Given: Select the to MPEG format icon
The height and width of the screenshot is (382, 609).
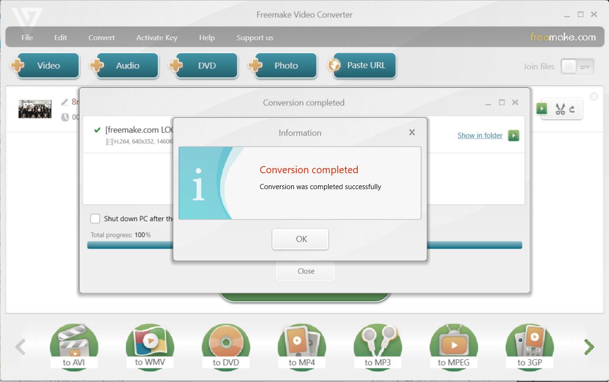Looking at the screenshot, I should 454,346.
